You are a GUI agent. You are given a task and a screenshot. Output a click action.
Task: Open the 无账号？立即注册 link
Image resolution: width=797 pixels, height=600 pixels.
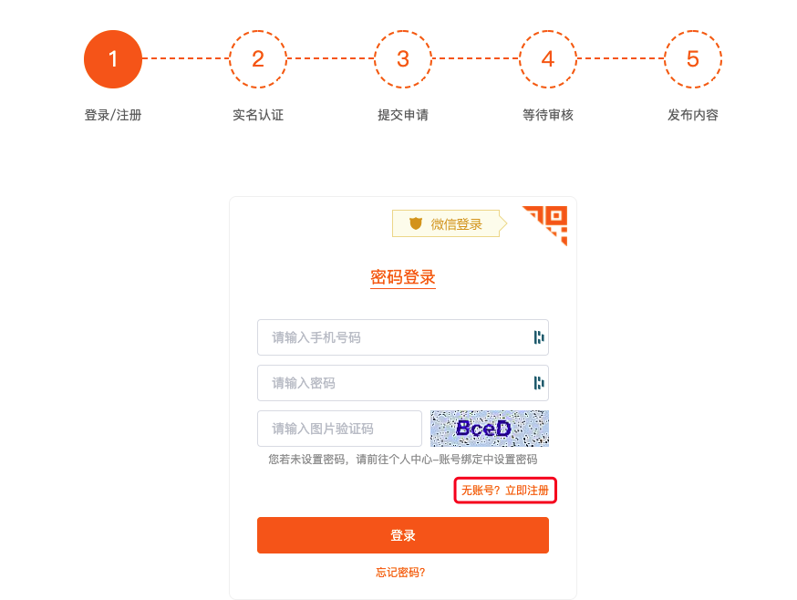point(505,491)
